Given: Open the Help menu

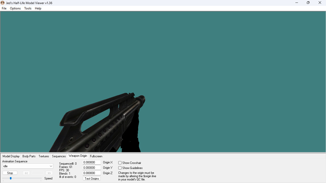Looking at the screenshot, I should pos(38,8).
